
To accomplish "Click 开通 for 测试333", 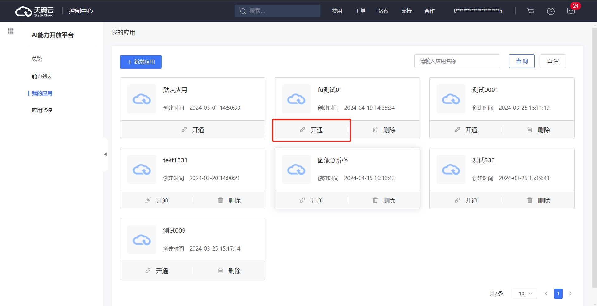I will (466, 200).
